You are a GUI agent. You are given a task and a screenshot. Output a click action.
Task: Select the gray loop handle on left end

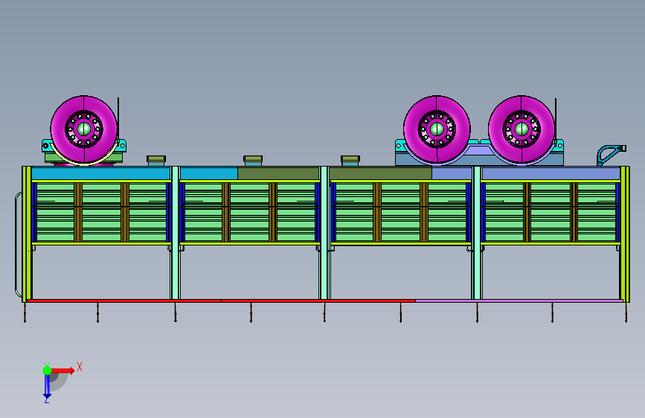18,245
